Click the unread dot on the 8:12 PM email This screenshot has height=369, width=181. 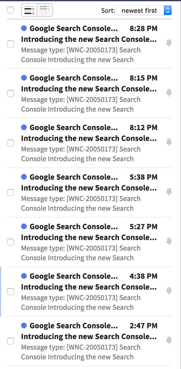point(24,127)
